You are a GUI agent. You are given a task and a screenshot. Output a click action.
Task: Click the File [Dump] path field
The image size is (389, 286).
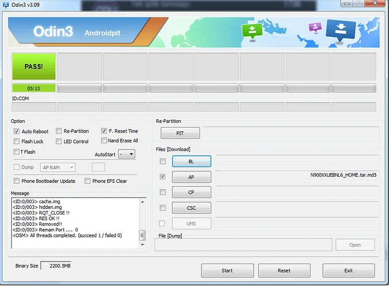243,245
